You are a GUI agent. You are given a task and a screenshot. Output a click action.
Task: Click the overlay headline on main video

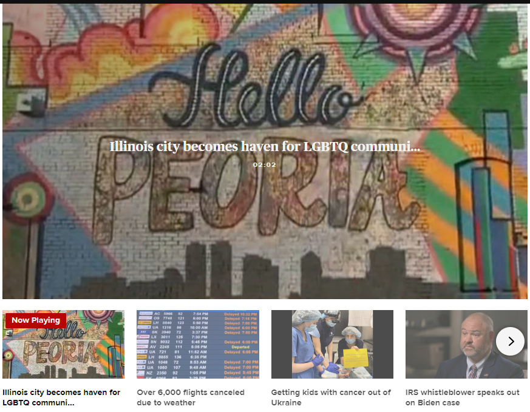click(265, 146)
